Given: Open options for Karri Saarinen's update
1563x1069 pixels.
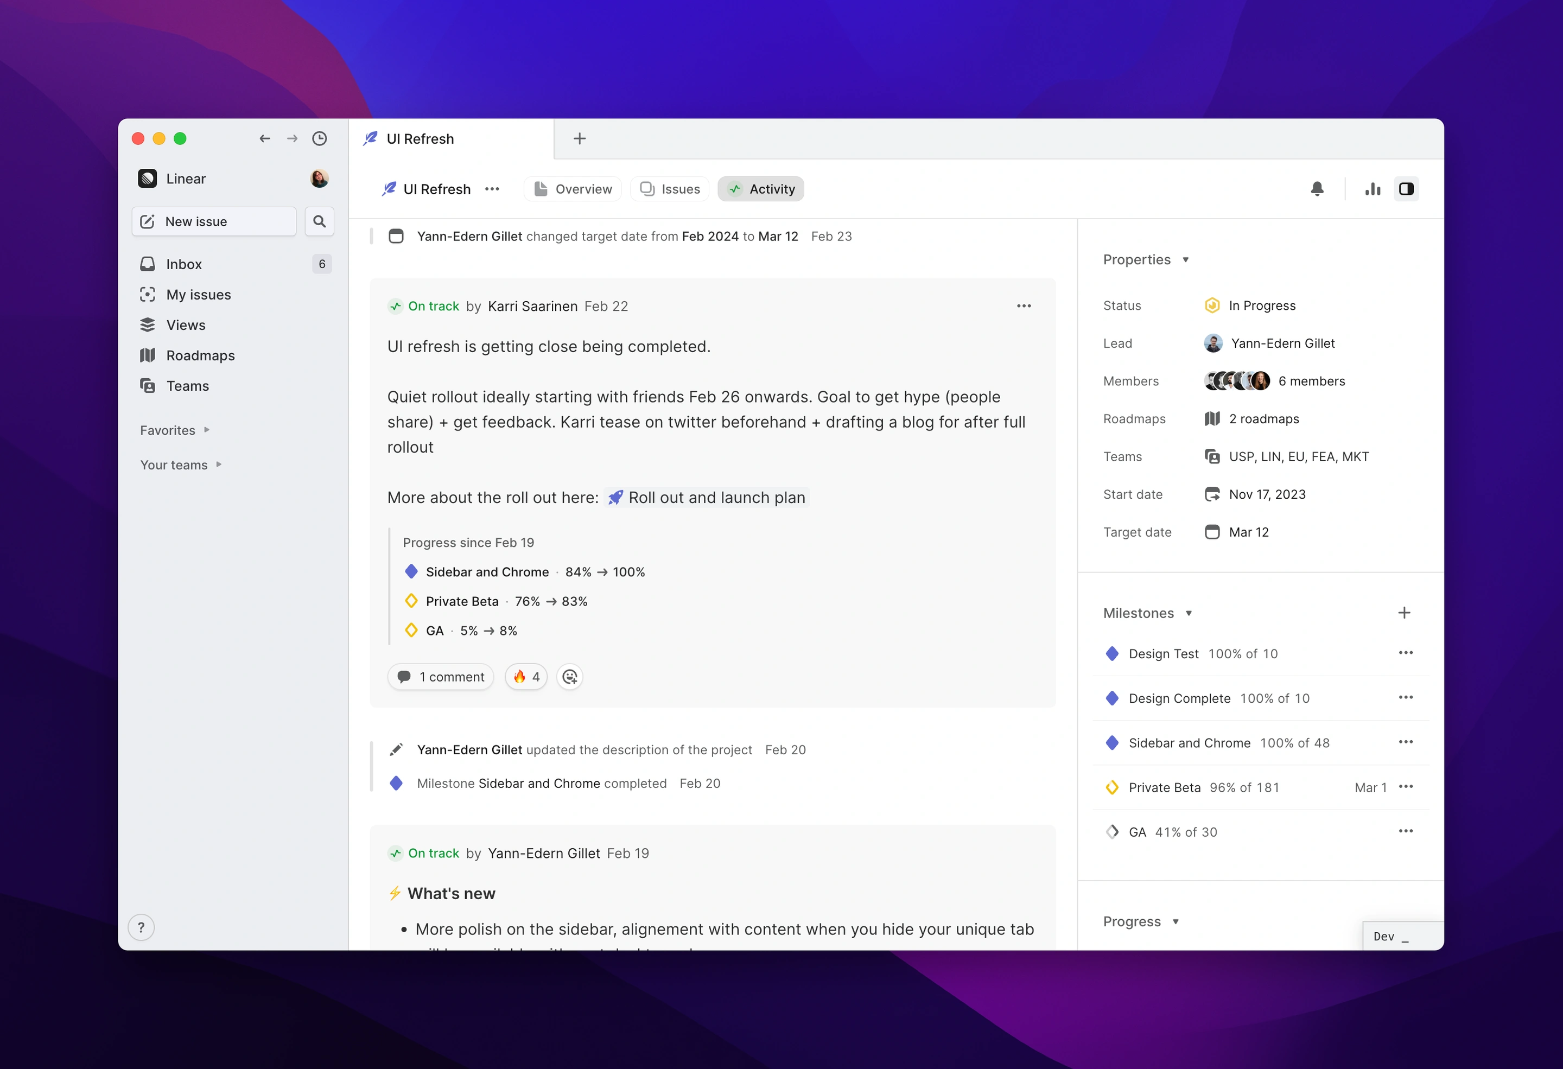Looking at the screenshot, I should click(1024, 307).
